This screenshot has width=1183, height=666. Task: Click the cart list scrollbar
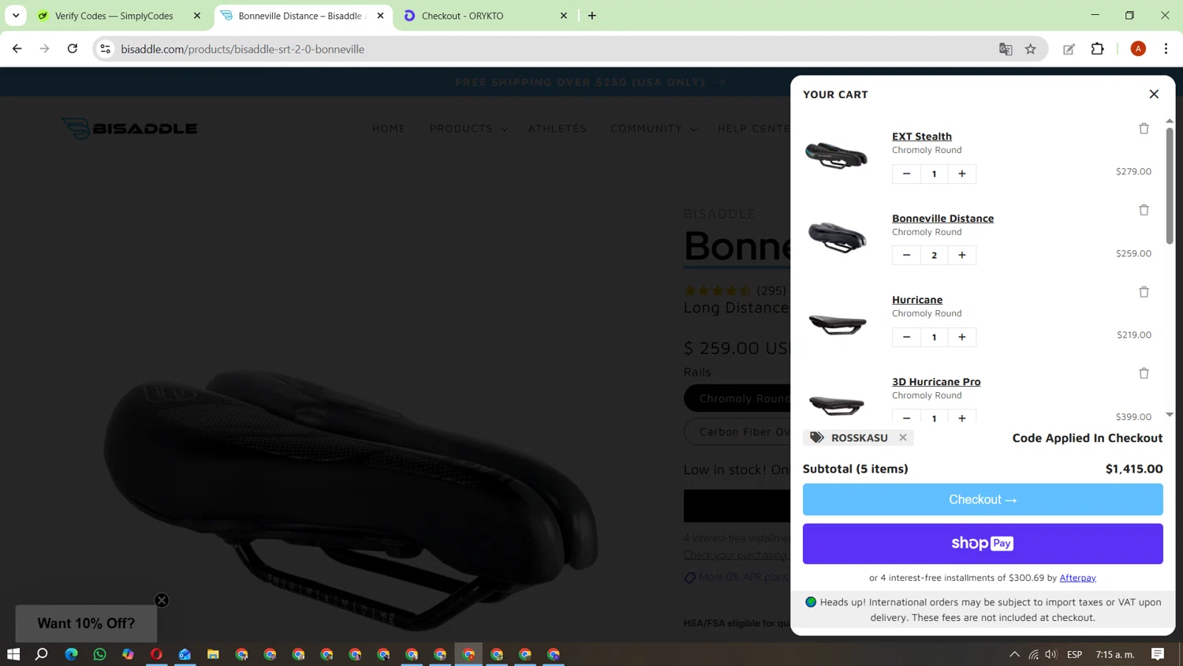(1170, 185)
